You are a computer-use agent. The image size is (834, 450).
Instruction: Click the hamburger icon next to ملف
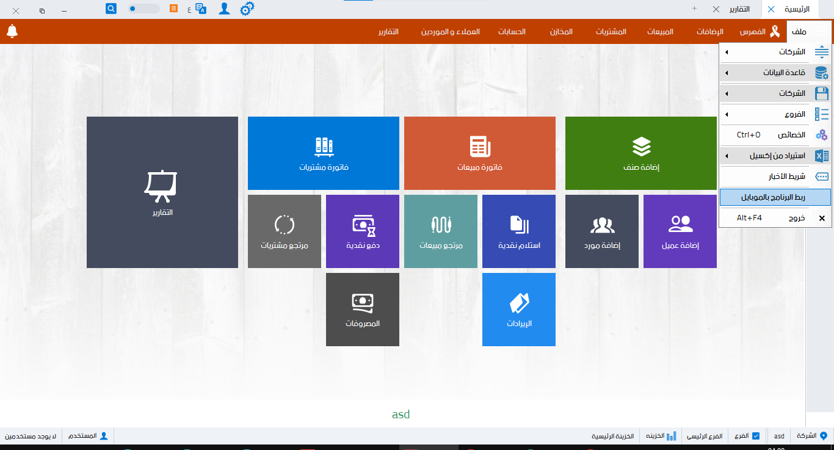pos(821,31)
